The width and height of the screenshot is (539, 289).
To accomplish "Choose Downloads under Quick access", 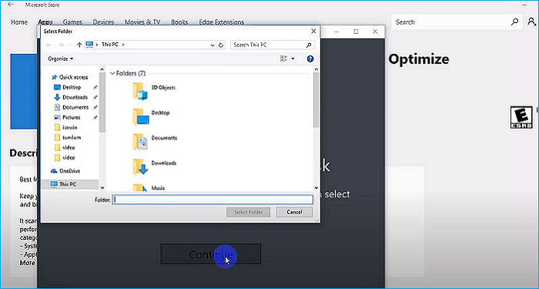I will 71,97.
